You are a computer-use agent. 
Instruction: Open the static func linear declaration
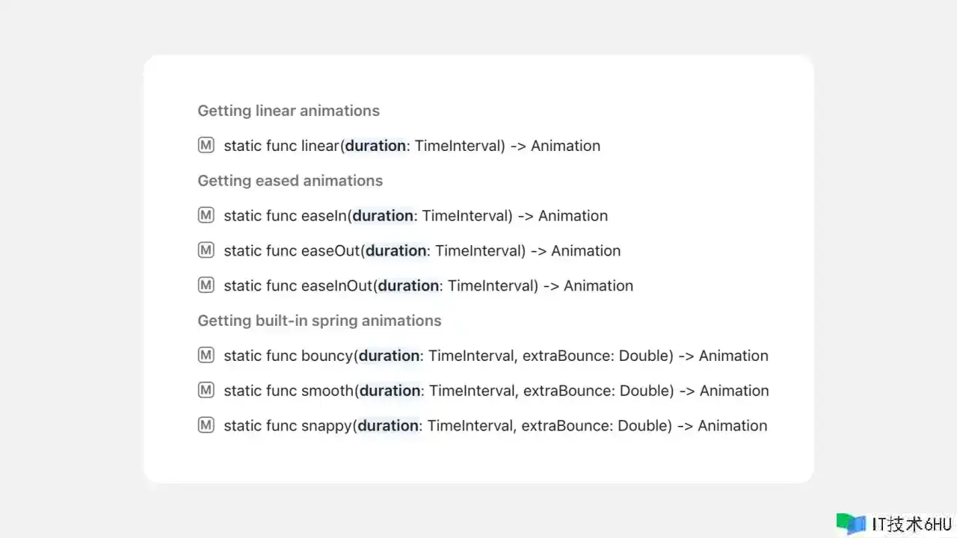click(x=412, y=146)
